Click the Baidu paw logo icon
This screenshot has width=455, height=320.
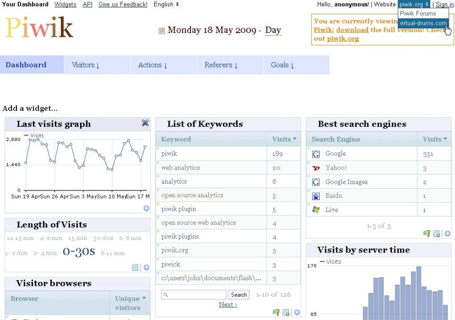coord(316,196)
